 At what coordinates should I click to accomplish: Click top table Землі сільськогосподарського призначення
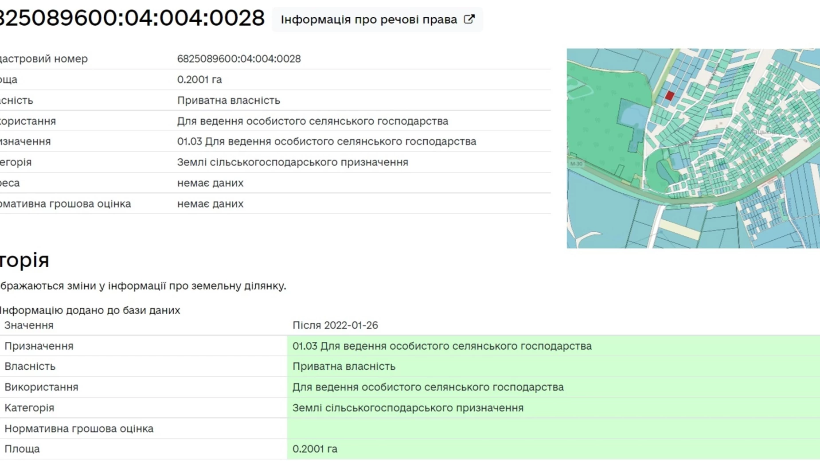click(293, 162)
